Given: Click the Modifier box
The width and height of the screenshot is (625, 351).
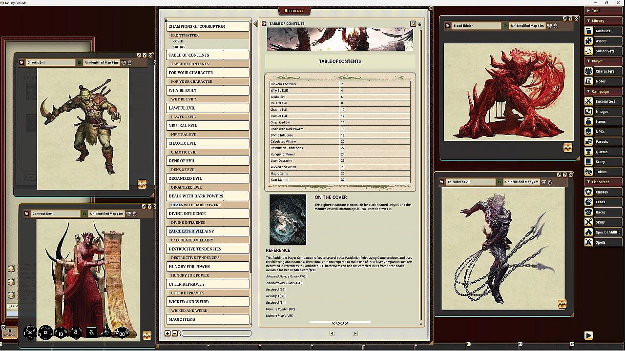Looking at the screenshot, I should [10, 332].
